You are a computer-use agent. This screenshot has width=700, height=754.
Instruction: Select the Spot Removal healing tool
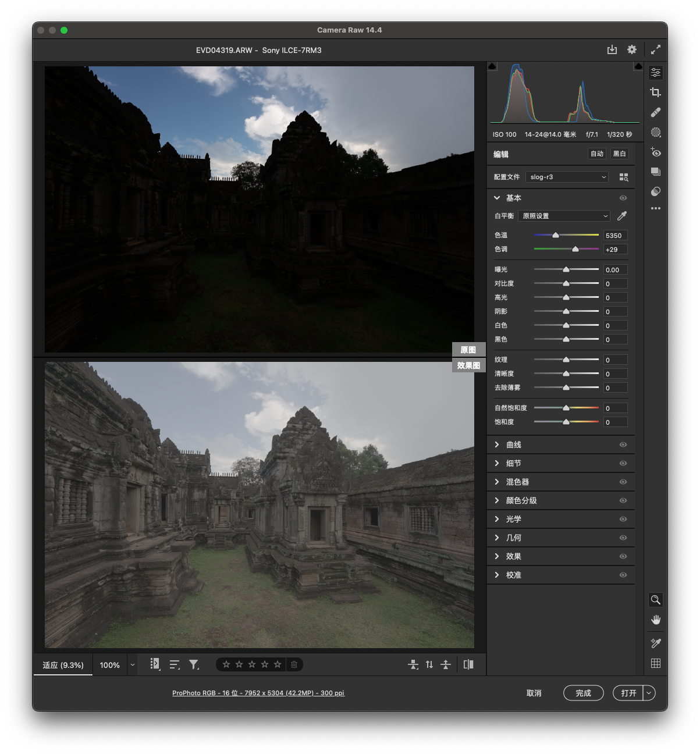click(x=656, y=112)
